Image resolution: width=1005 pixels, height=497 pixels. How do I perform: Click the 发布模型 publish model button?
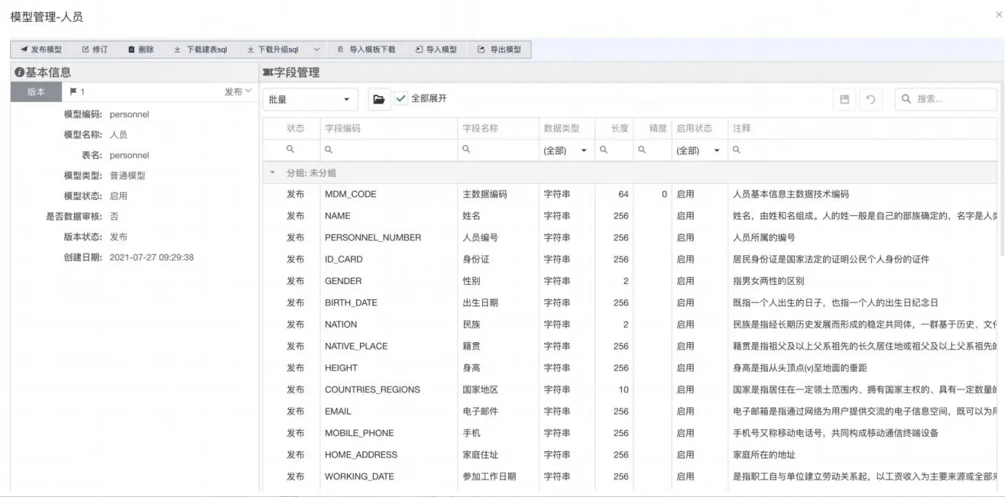pyautogui.click(x=41, y=49)
